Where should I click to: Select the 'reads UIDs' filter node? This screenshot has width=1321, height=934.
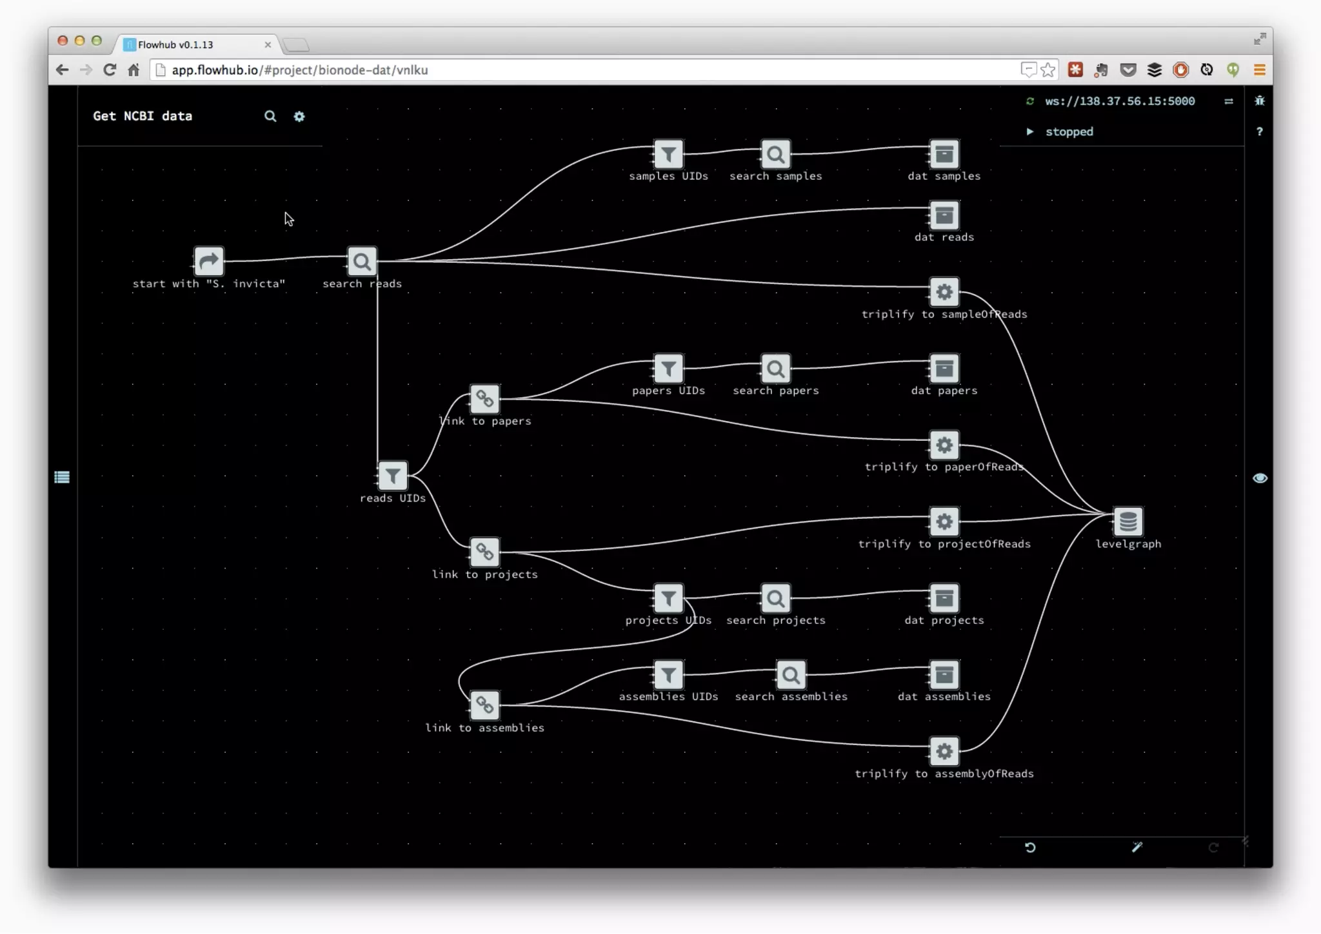[392, 476]
